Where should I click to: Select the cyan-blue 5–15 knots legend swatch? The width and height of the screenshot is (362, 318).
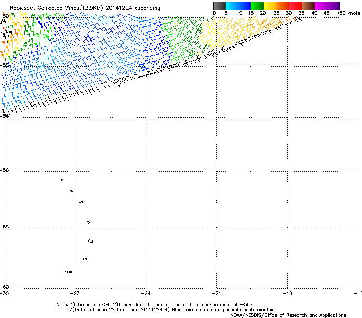click(238, 6)
